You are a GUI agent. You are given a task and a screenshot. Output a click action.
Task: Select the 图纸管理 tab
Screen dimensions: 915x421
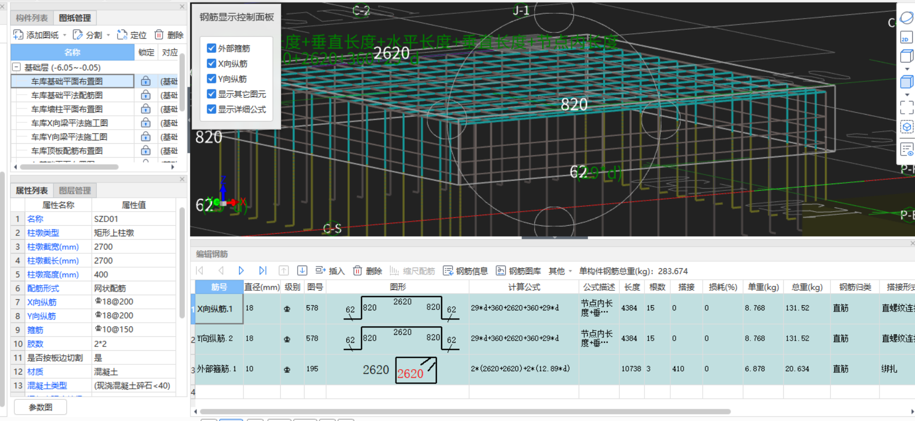[x=75, y=18]
